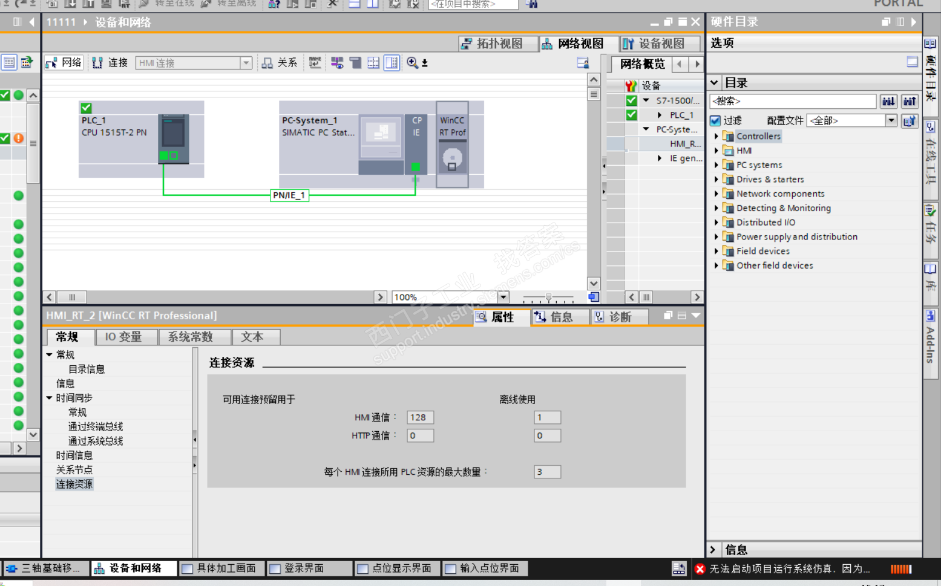941x586 pixels.
Task: Toggle the 连接 connections mode button
Action: point(110,63)
